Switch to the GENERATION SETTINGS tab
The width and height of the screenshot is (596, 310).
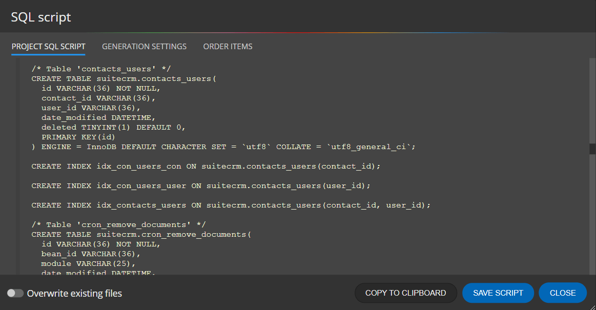tap(144, 46)
